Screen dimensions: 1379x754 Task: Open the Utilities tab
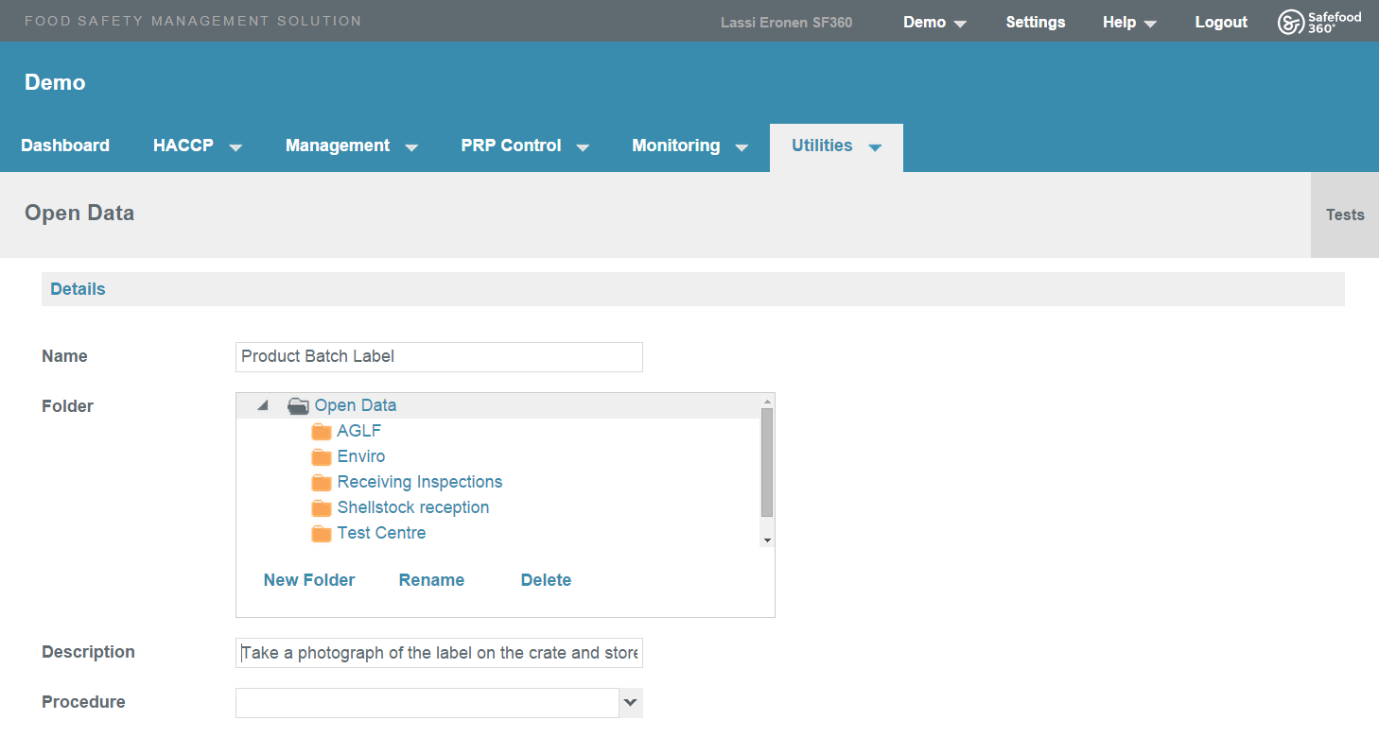(836, 147)
